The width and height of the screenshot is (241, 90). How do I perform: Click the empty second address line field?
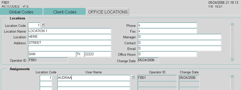tap(69, 48)
